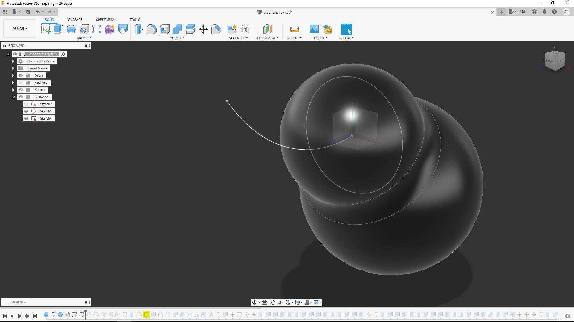
Task: Open the DESIGN workspace dropdown
Action: (x=19, y=28)
